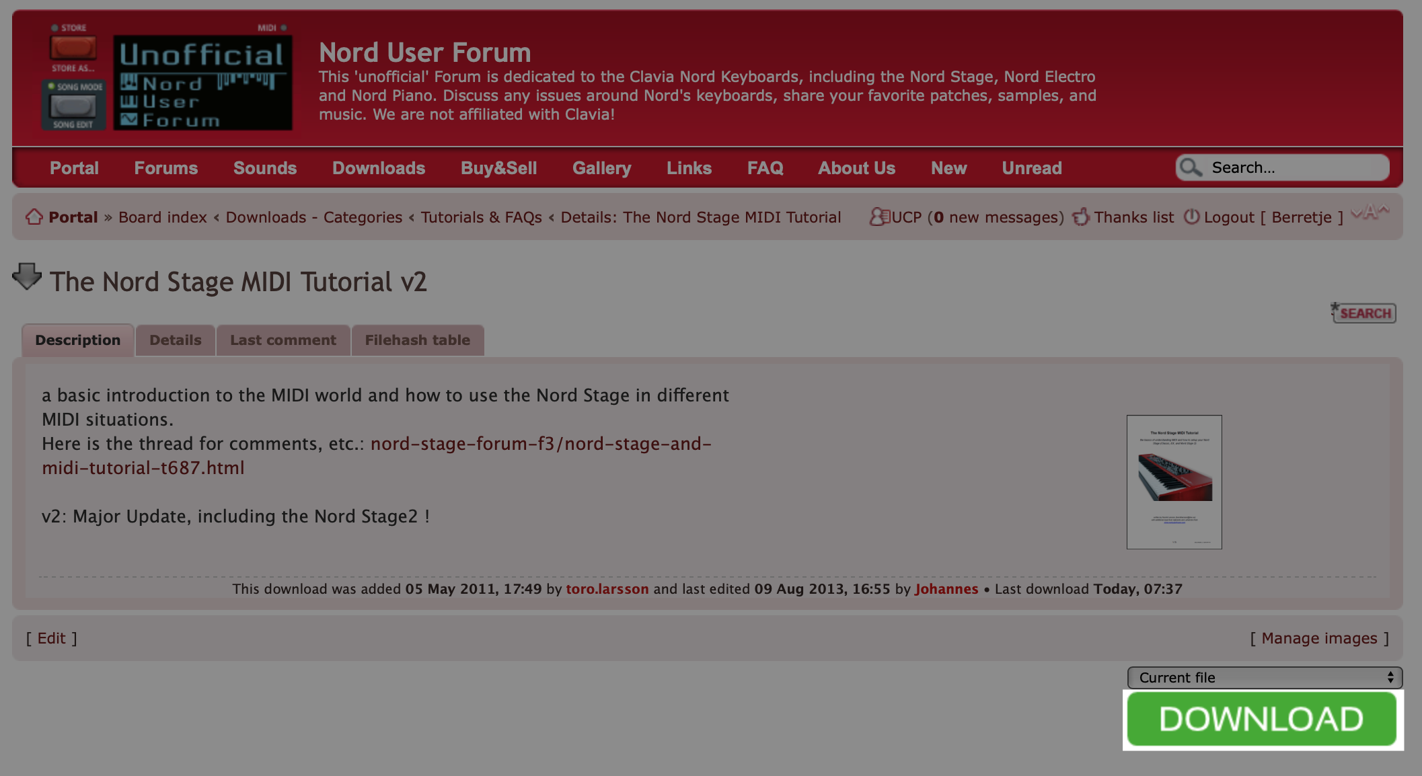
Task: Open the FAQ menu item
Action: pyautogui.click(x=765, y=168)
